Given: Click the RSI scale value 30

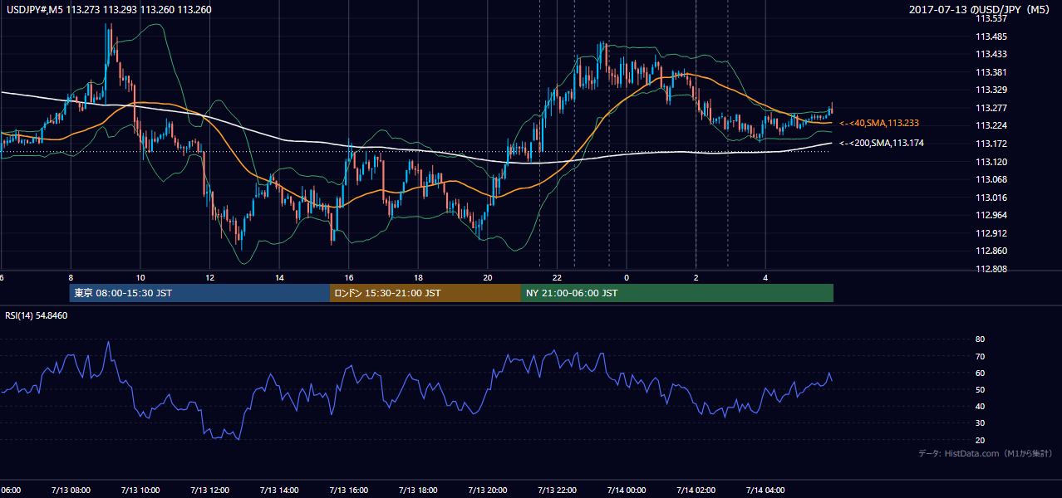Looking at the screenshot, I should pyautogui.click(x=980, y=423).
